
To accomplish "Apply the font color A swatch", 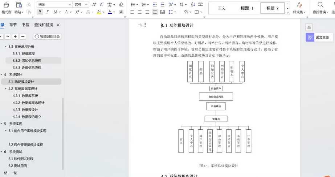I will coord(110,12).
